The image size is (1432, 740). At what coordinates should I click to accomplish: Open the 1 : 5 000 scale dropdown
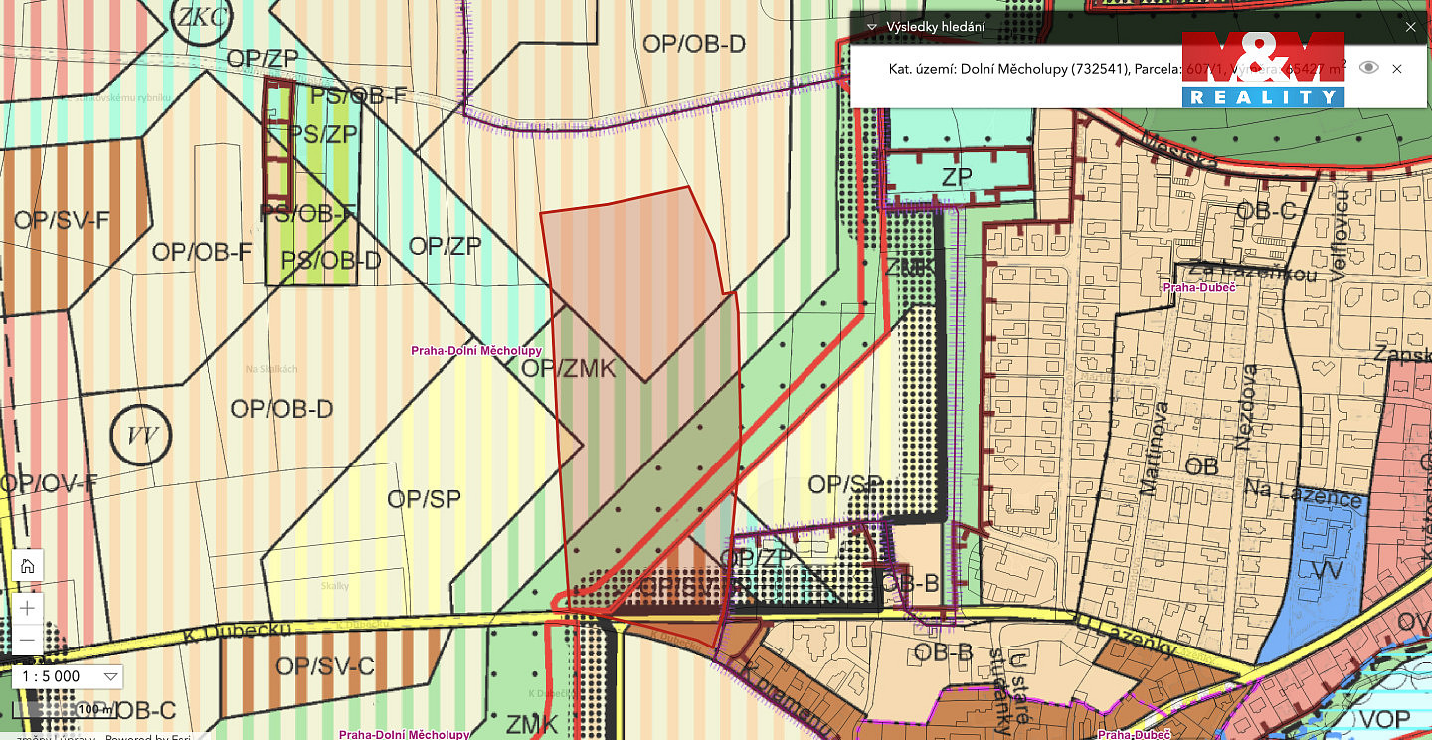(x=110, y=676)
